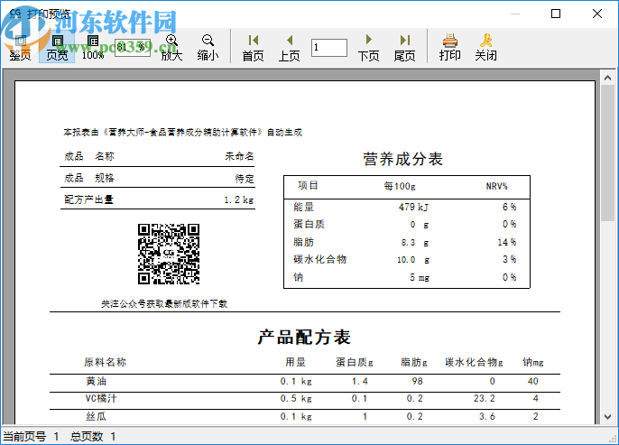Set zoom to 100% view
The width and height of the screenshot is (619, 445).
click(x=93, y=47)
